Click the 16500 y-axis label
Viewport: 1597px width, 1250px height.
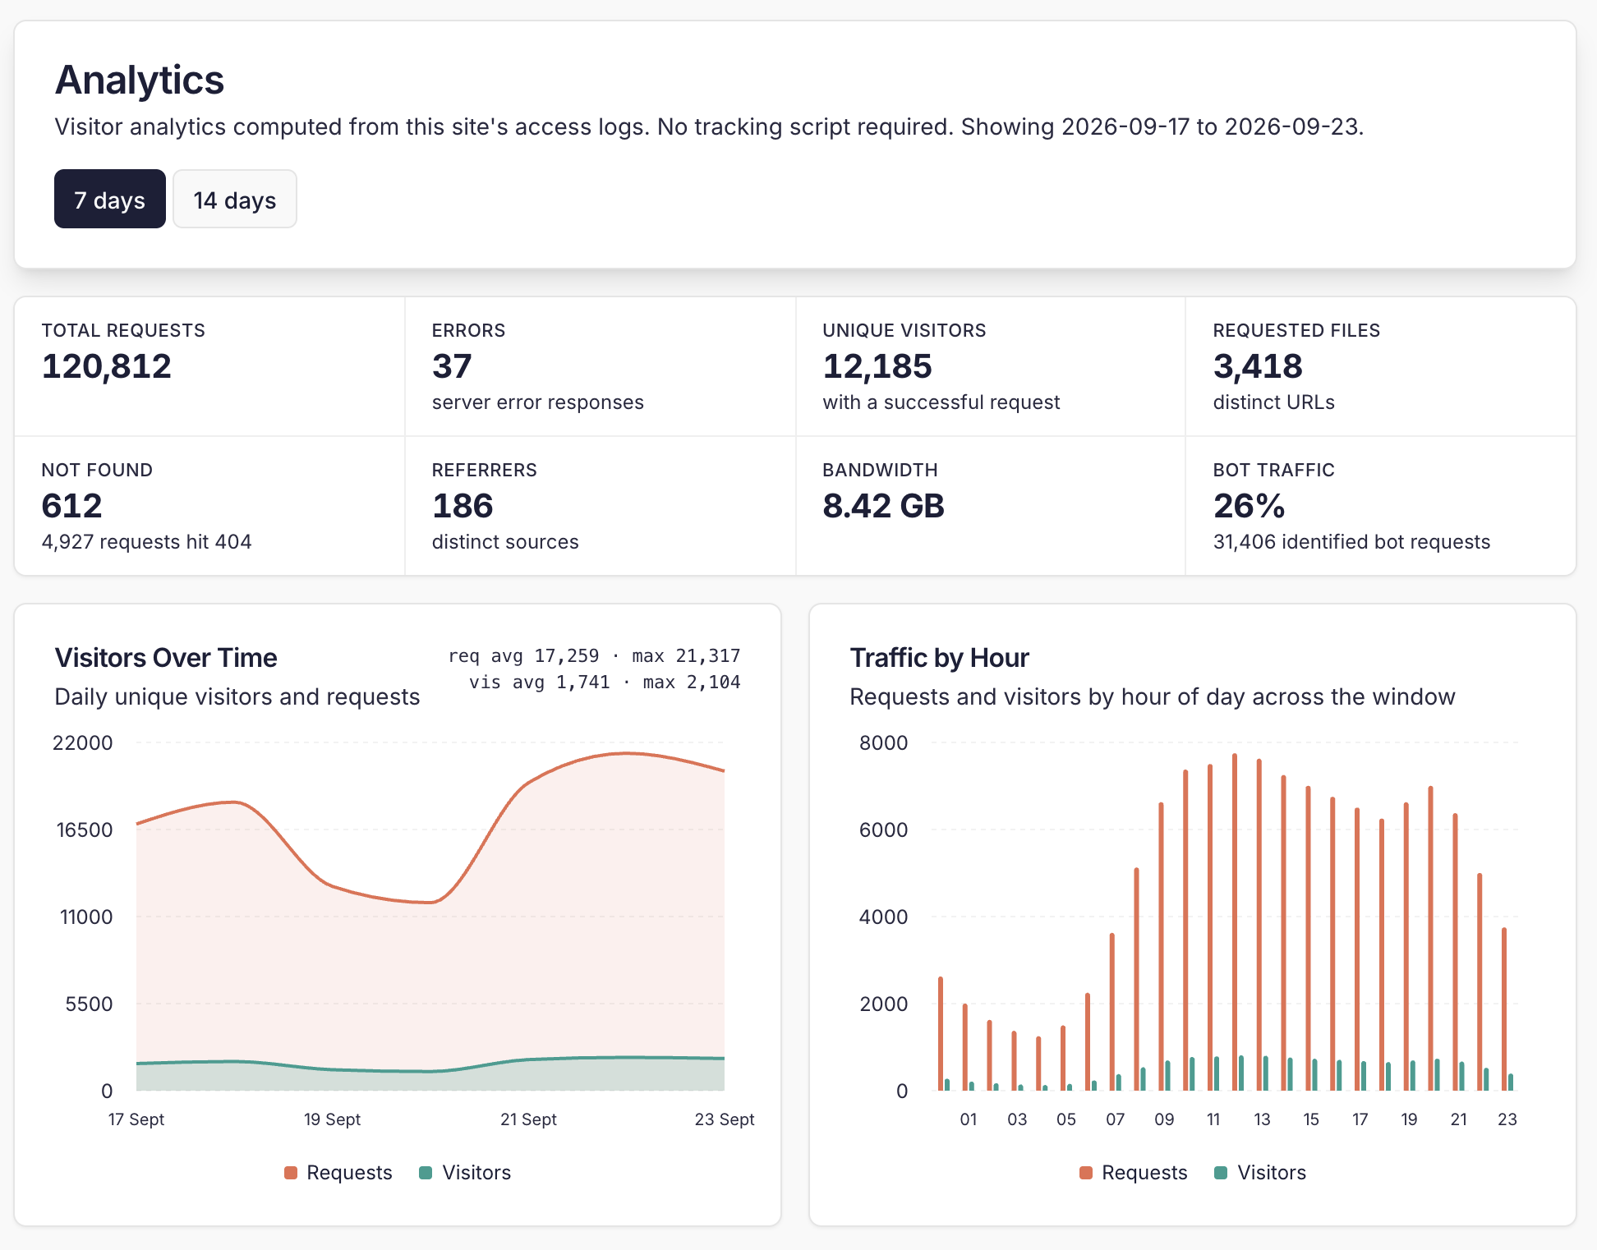[84, 830]
